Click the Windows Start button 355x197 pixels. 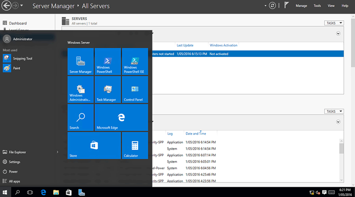point(5,192)
